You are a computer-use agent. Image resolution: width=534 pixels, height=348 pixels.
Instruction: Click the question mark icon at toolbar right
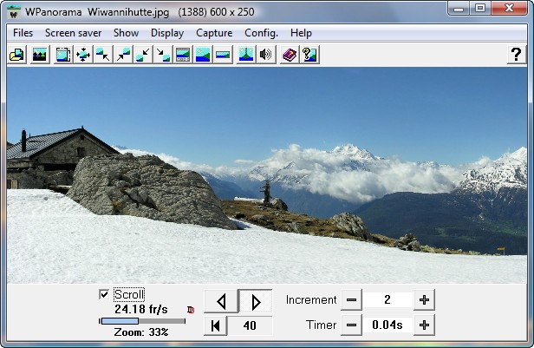click(x=515, y=55)
